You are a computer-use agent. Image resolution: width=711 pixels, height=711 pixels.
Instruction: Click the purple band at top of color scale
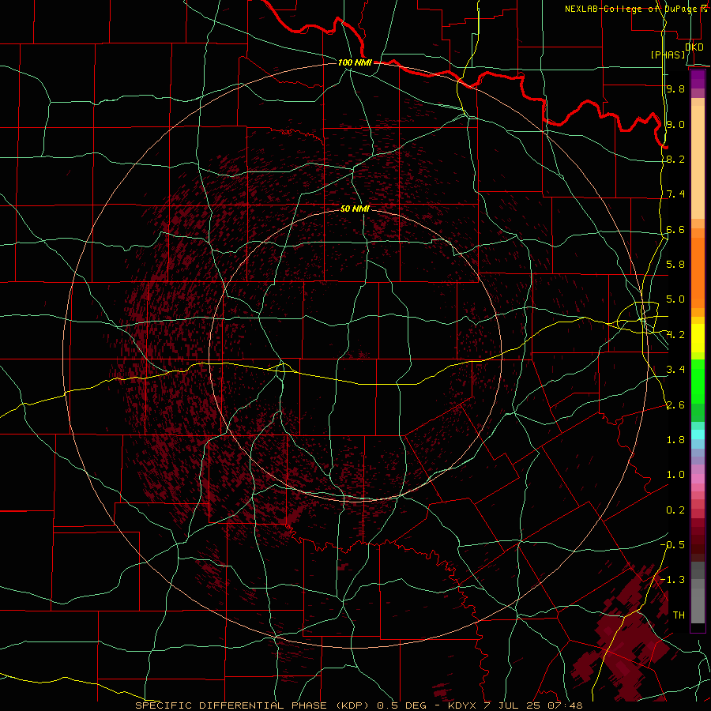698,79
